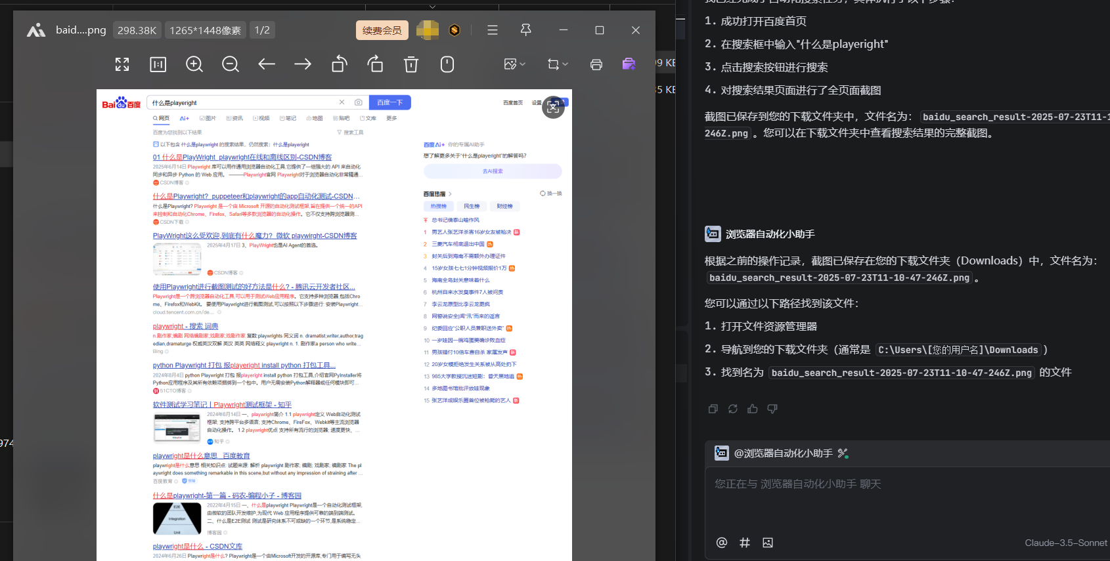The image size is (1110, 561).
Task: Rotate the image counterclockwise
Action: [x=339, y=64]
